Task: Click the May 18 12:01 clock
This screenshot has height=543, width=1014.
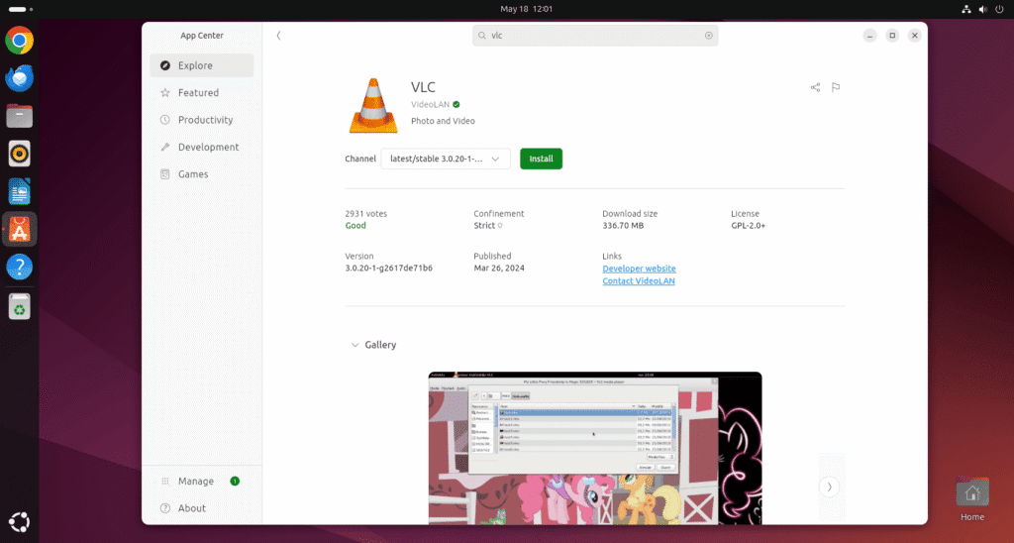Action: point(527,9)
